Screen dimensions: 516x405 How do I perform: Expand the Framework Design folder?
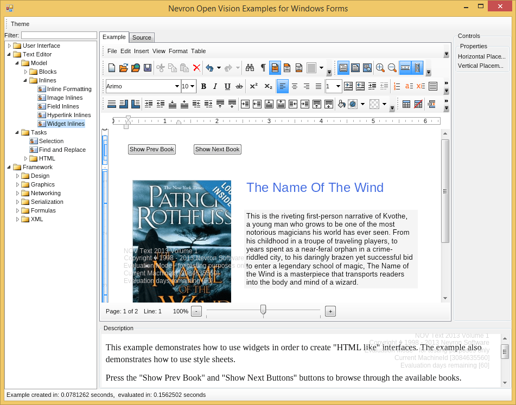17,175
